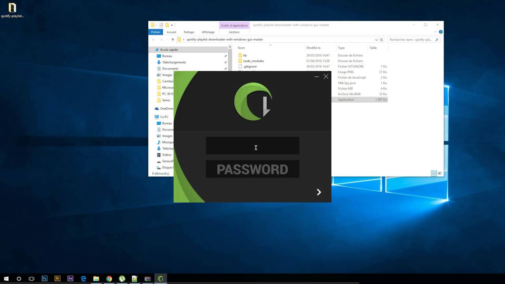Viewport: 505px width, 284px height.
Task: Open the Accueil ribbon tab
Action: pyautogui.click(x=171, y=32)
